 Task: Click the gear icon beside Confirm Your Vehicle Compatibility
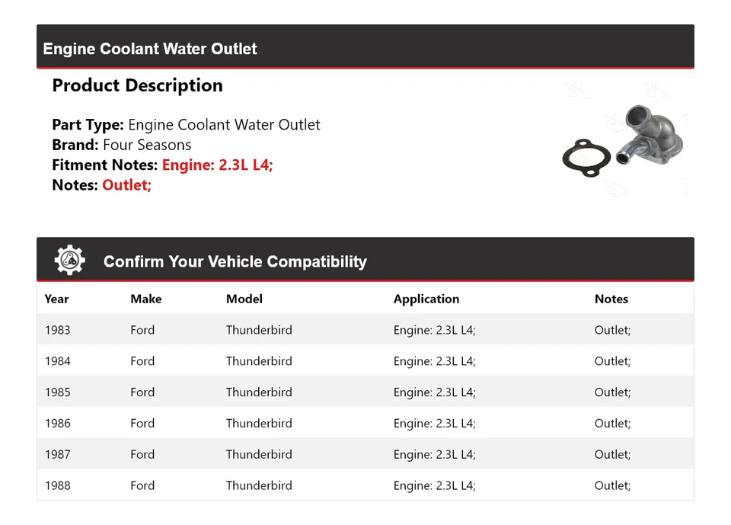[x=69, y=261]
